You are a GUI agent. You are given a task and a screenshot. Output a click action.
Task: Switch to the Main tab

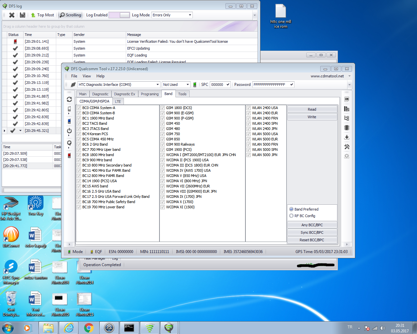pyautogui.click(x=83, y=94)
